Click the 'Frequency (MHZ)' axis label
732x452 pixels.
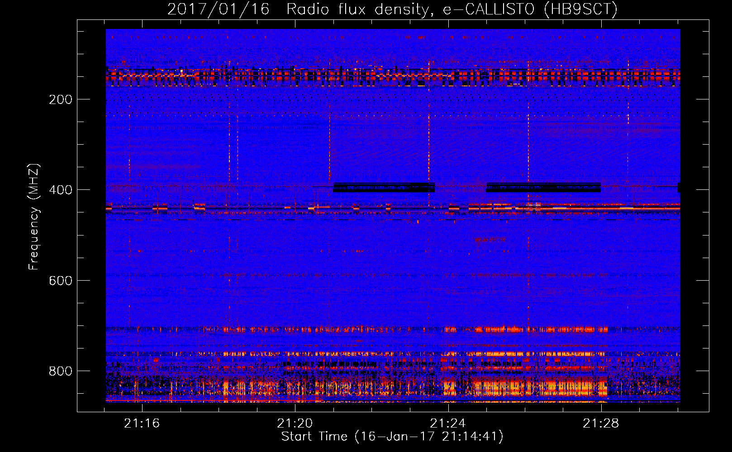point(34,217)
